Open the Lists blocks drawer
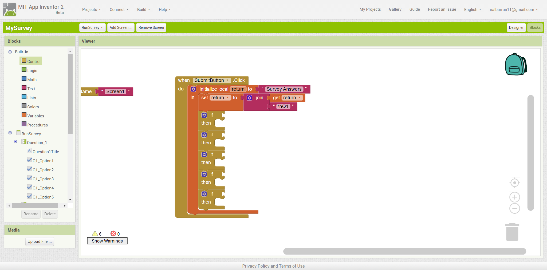The height and width of the screenshot is (270, 547). 29,97
